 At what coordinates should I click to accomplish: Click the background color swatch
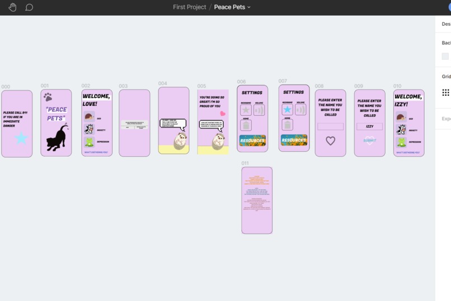(445, 56)
